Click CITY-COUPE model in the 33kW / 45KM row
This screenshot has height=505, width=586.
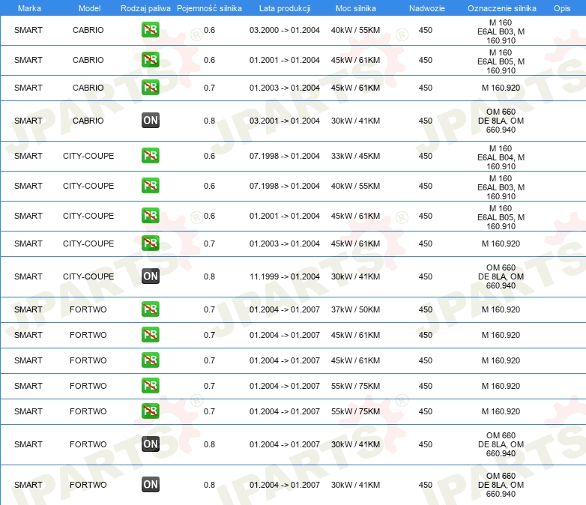tap(88, 156)
